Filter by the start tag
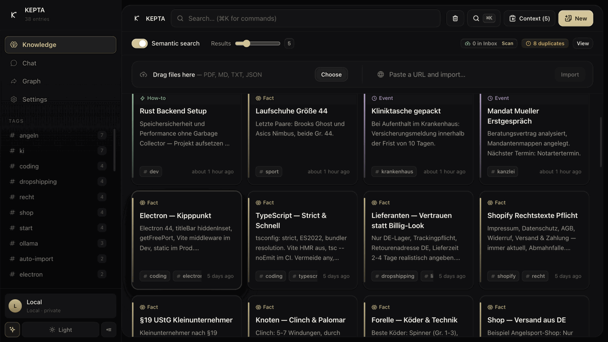Image resolution: width=608 pixels, height=342 pixels. point(57,228)
